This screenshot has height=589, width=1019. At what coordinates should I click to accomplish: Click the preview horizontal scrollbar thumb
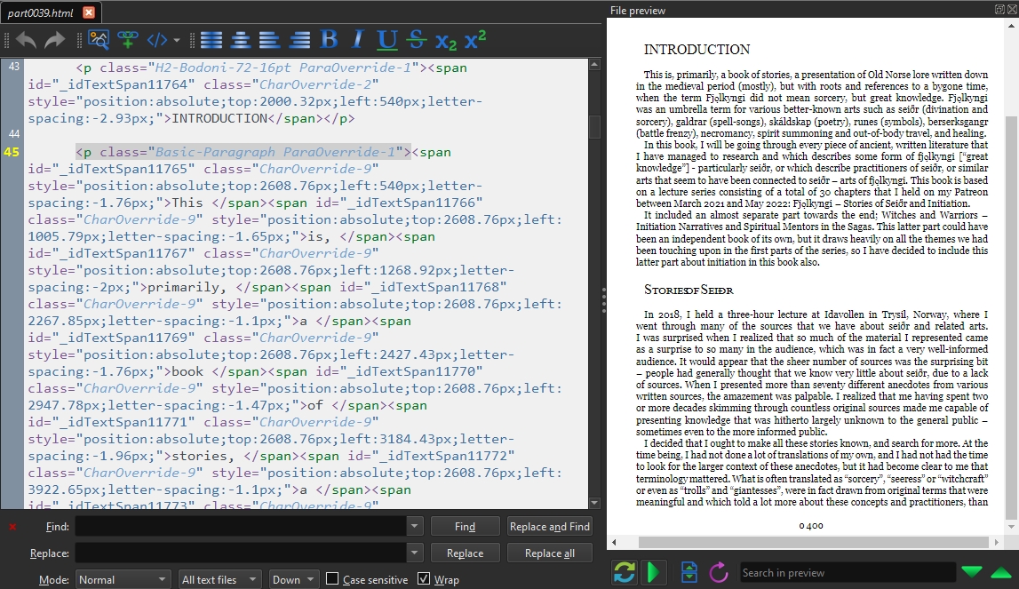tap(815, 542)
